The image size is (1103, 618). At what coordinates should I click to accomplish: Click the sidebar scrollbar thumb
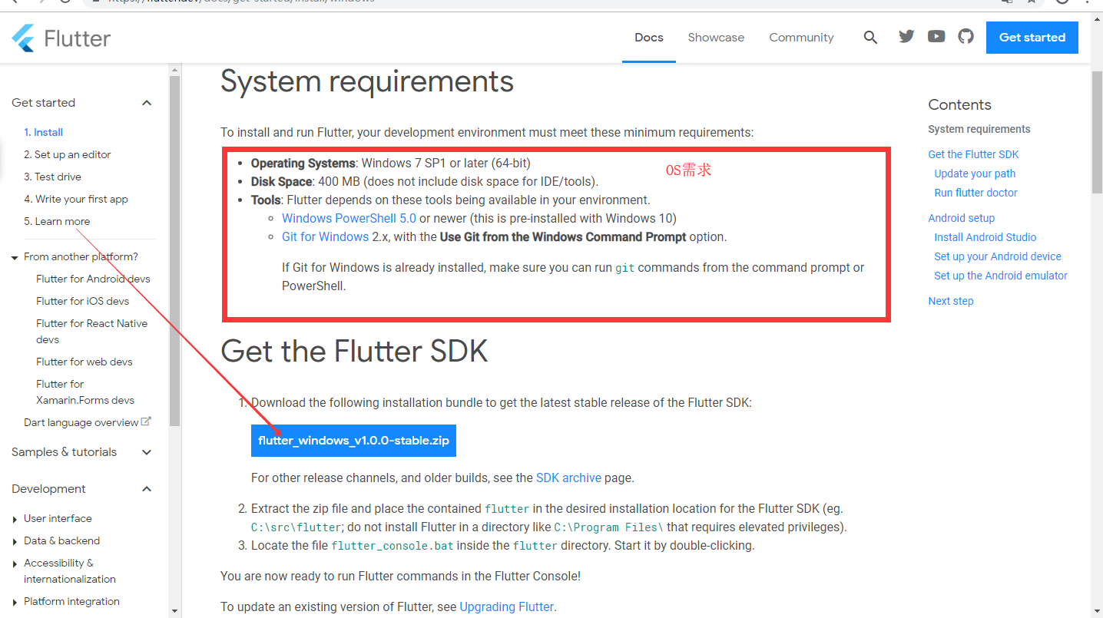175,251
